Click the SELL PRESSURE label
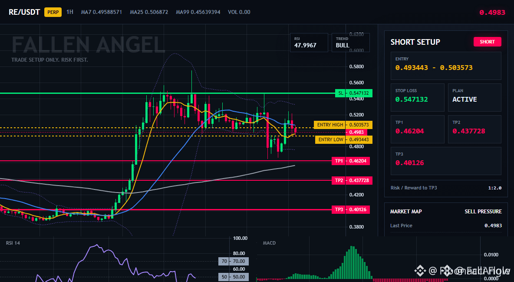This screenshot has width=514, height=282. [483, 212]
